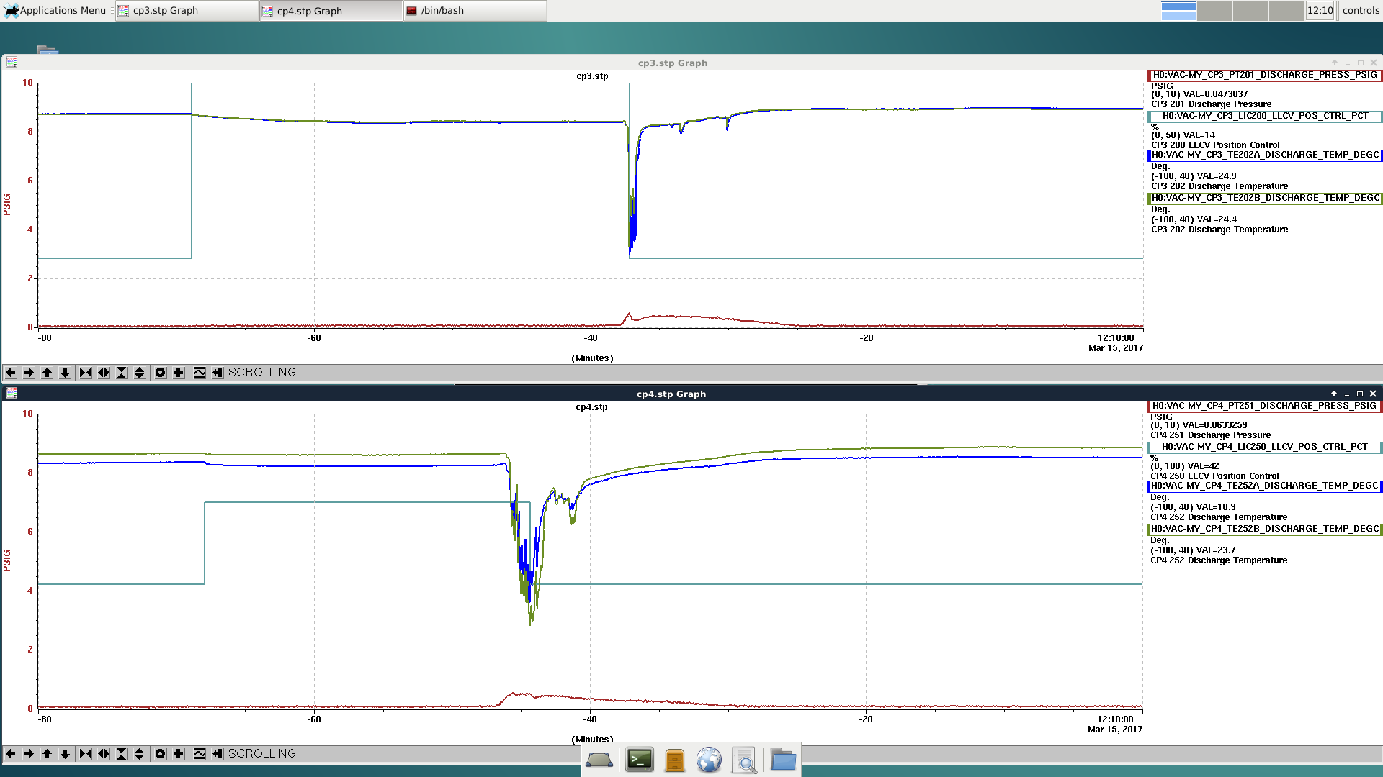Pan cp3 graph up with arrow button
1383x777 pixels.
(47, 373)
